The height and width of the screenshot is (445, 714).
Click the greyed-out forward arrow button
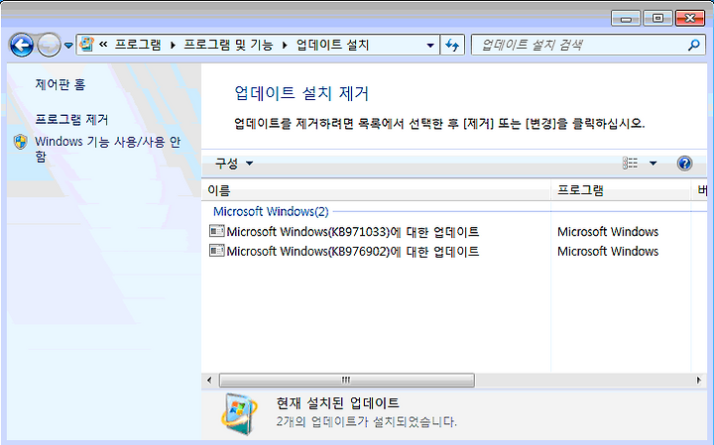[49, 45]
